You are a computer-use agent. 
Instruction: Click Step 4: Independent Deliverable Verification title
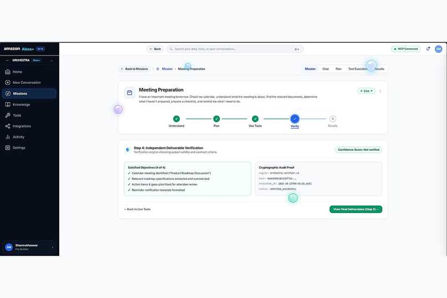click(x=169, y=148)
